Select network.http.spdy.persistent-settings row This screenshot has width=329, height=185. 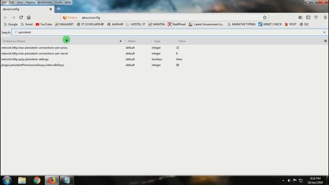tap(164, 60)
